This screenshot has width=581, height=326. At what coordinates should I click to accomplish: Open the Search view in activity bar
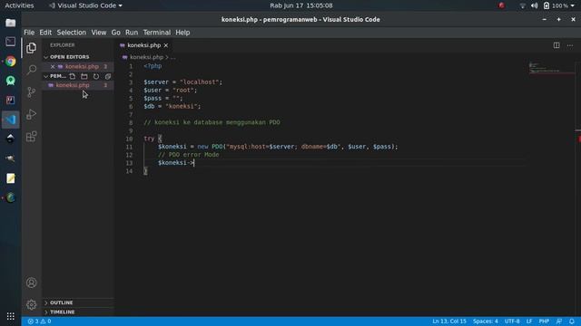click(32, 70)
